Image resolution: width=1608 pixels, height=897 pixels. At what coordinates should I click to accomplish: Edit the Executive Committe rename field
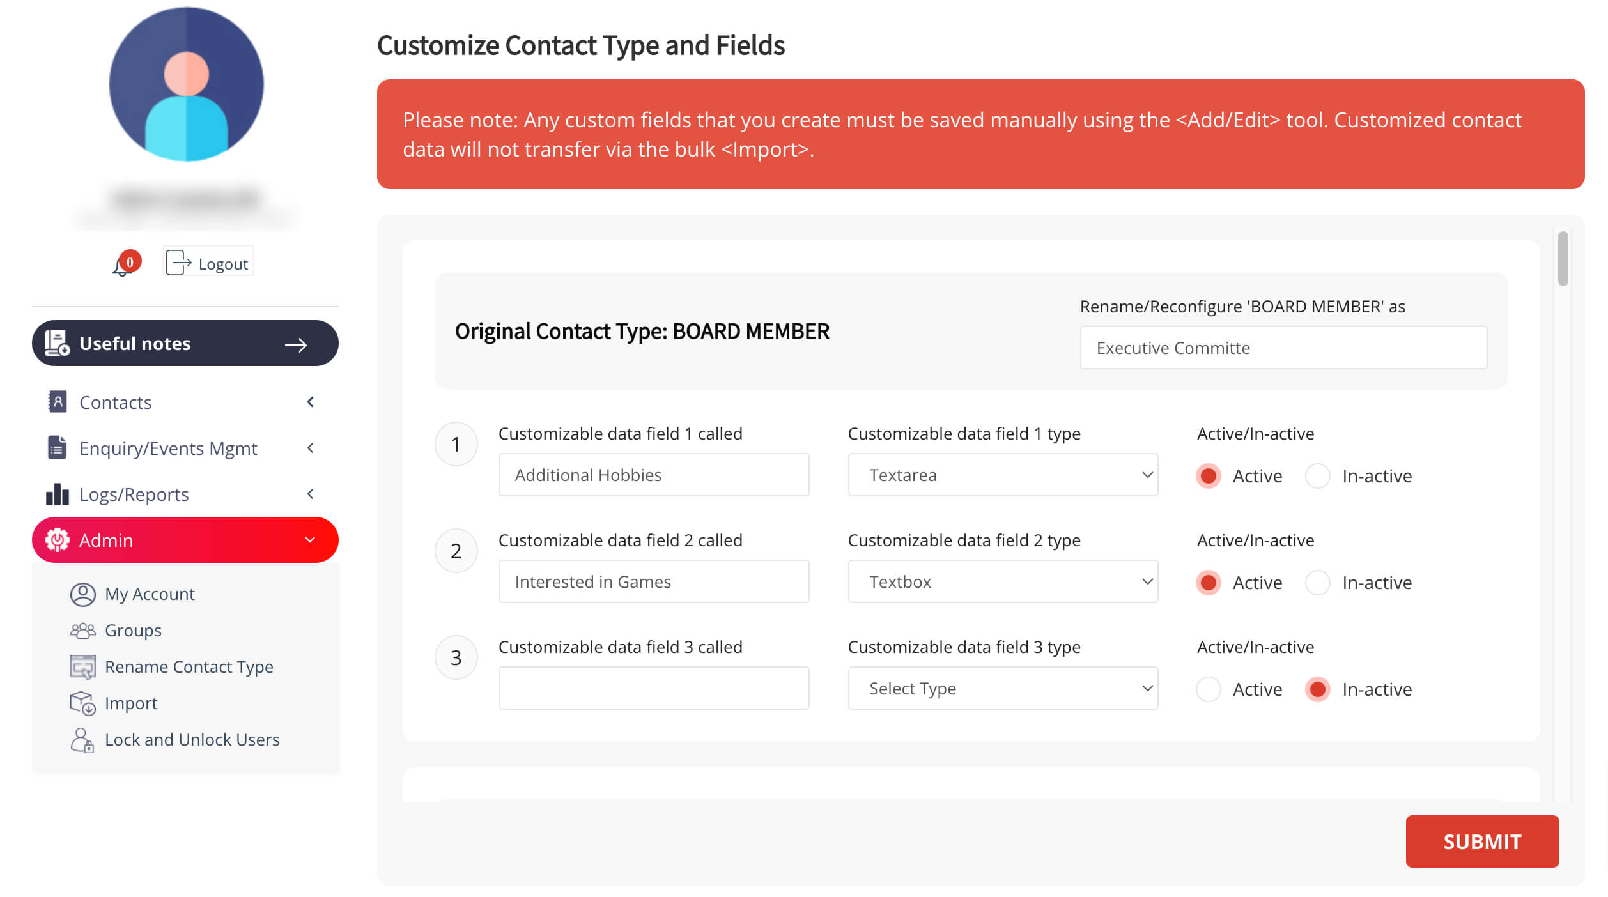pos(1283,348)
